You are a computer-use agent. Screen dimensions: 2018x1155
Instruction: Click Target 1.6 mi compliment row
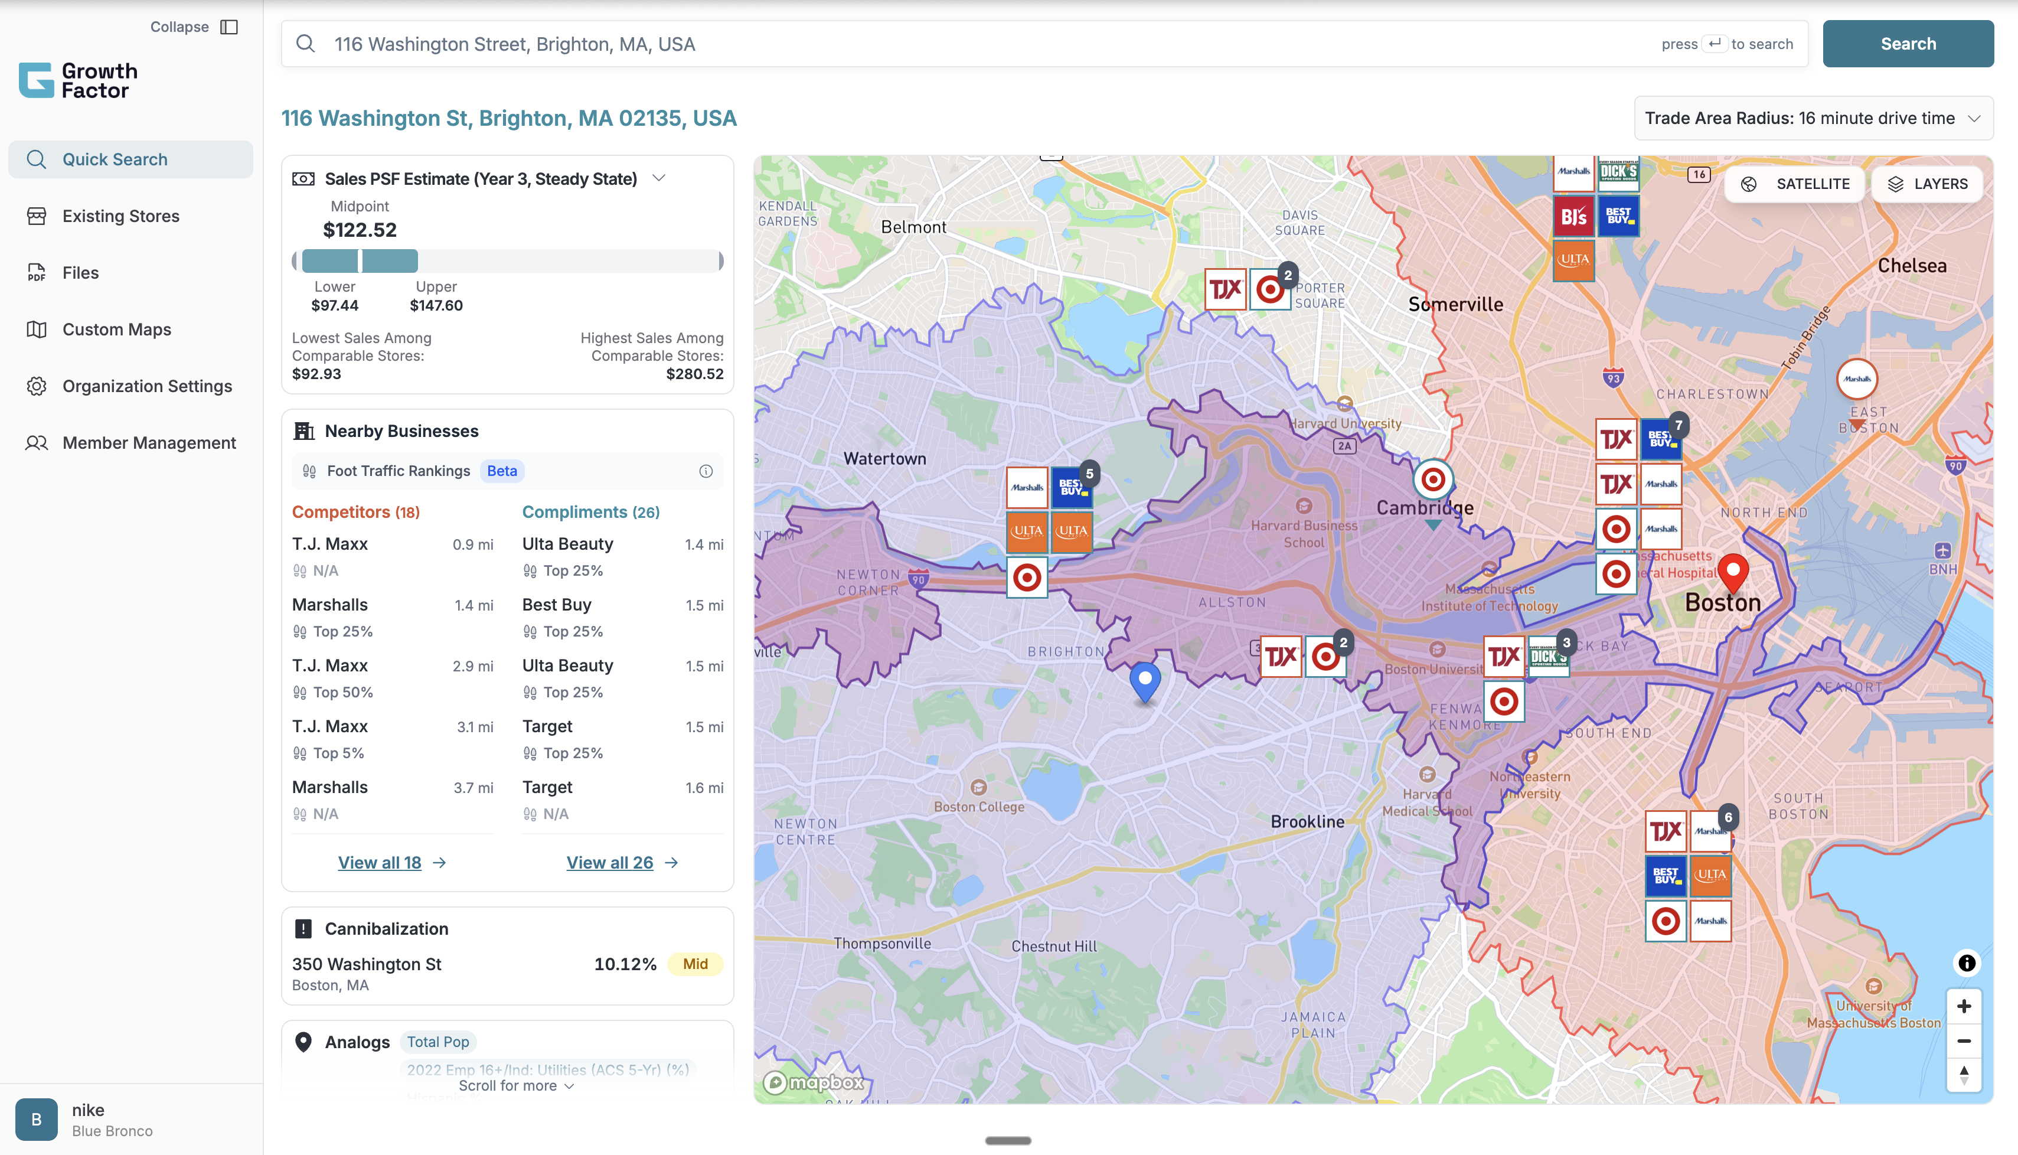[622, 800]
